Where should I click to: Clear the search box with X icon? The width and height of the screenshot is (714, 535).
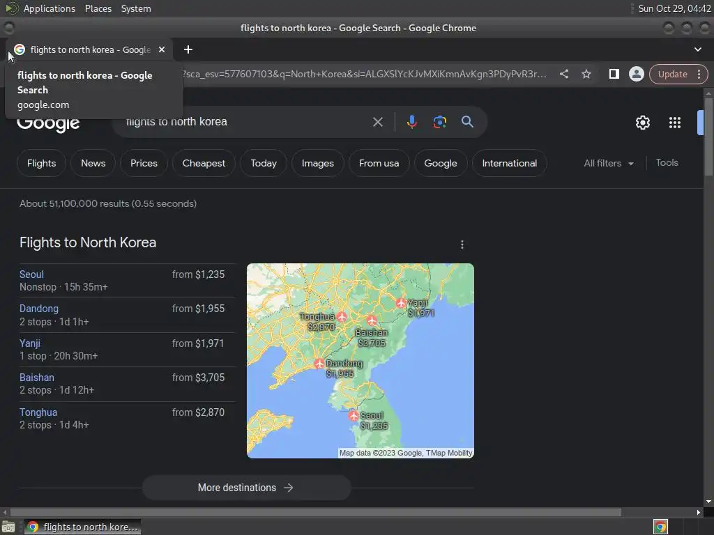tap(377, 122)
